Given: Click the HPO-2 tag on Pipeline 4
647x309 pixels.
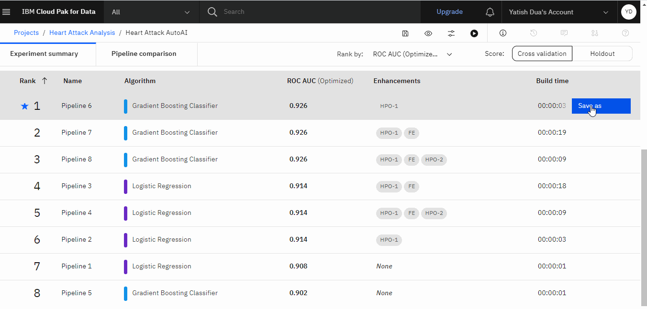Looking at the screenshot, I should [434, 213].
